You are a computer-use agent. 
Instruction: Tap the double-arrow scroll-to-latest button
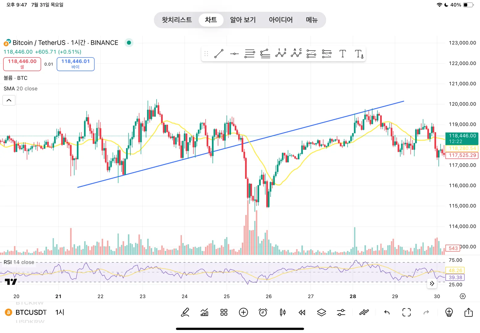(x=432, y=283)
